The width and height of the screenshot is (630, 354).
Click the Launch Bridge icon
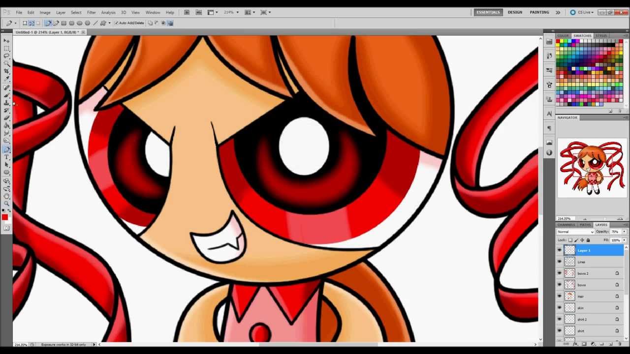(187, 12)
